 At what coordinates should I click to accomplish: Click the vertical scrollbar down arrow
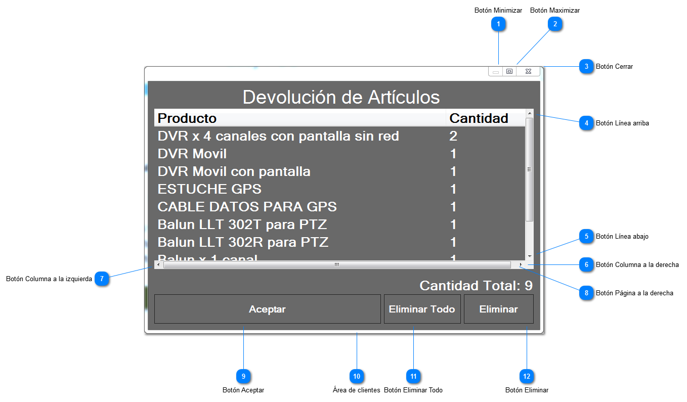click(x=530, y=256)
